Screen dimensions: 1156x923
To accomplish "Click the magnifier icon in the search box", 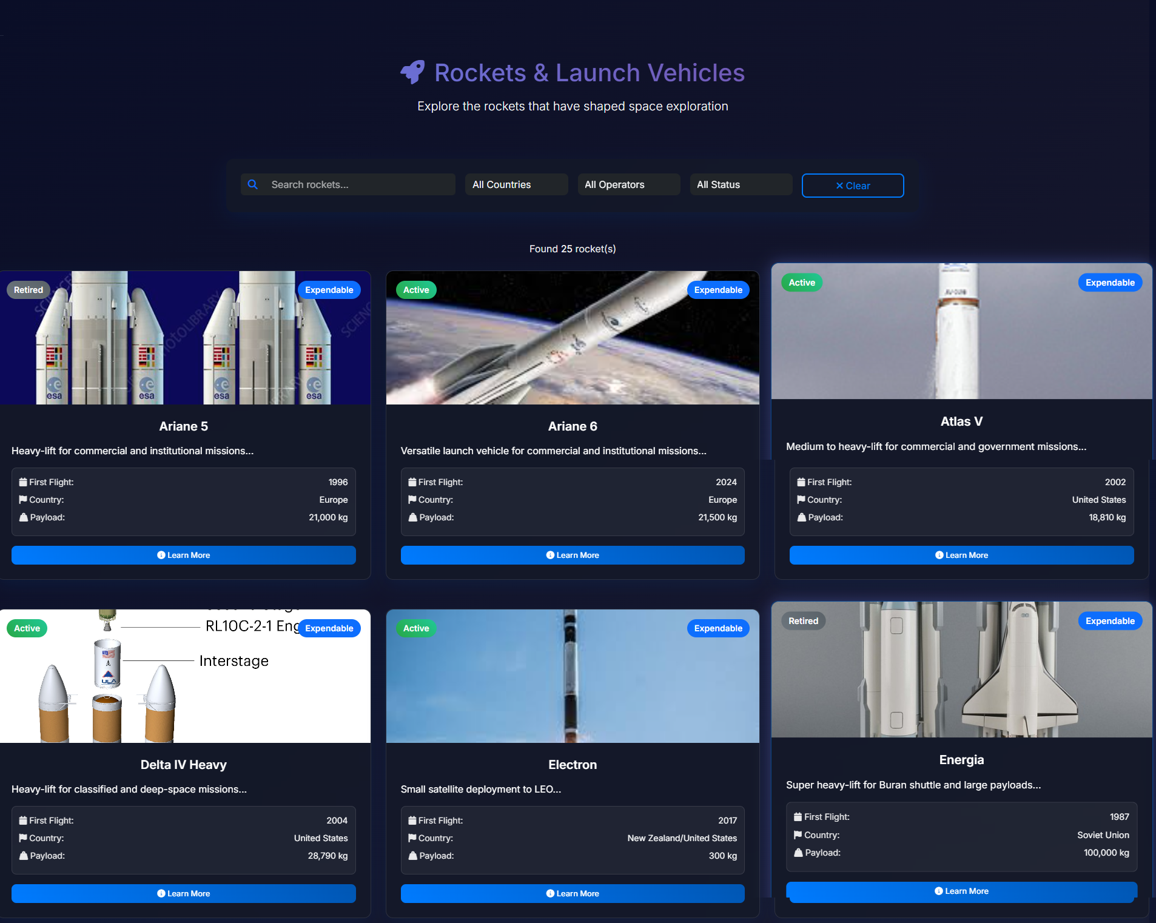I will [x=253, y=184].
